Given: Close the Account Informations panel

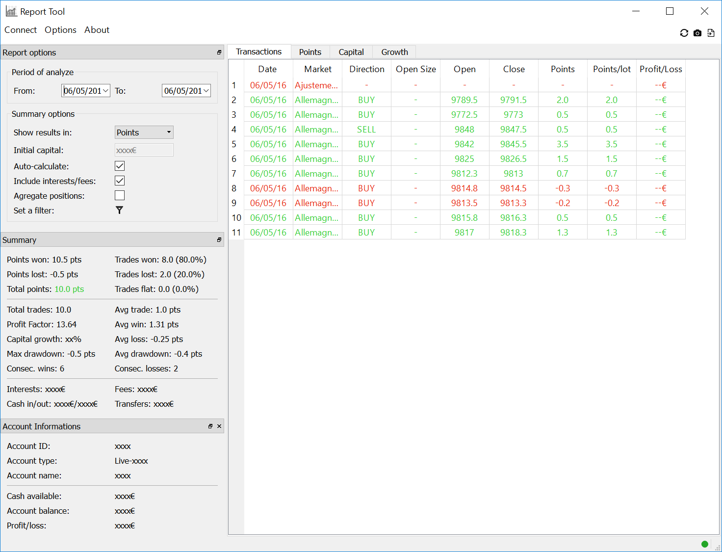Looking at the screenshot, I should tap(219, 426).
